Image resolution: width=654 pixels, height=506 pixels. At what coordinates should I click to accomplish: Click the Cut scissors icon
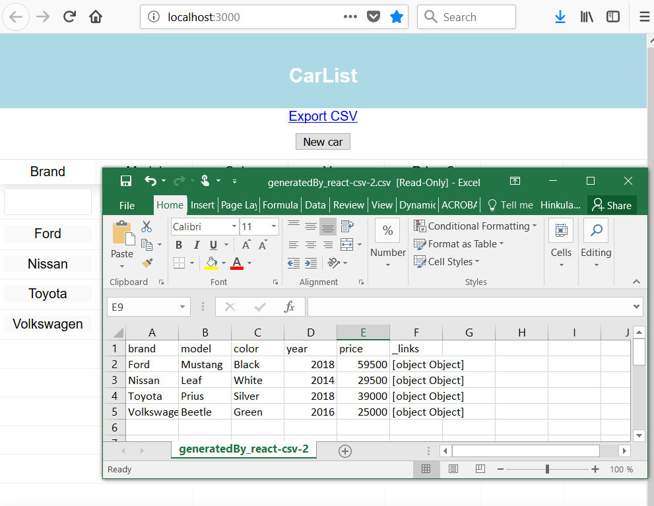147,226
